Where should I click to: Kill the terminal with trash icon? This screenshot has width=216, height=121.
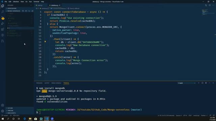point(206,83)
